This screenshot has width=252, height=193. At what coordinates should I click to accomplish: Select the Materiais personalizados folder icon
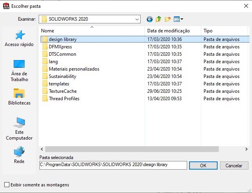coord(45,69)
